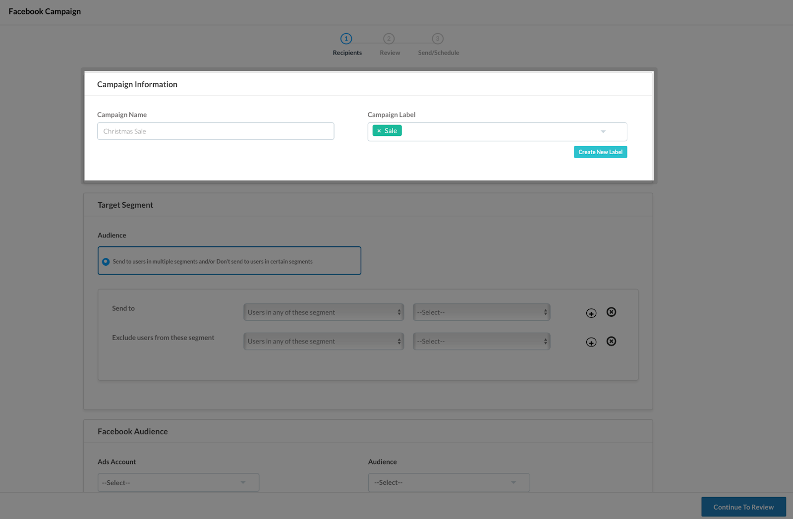Click the Campaign Name field label
This screenshot has height=519, width=793.
coord(122,115)
